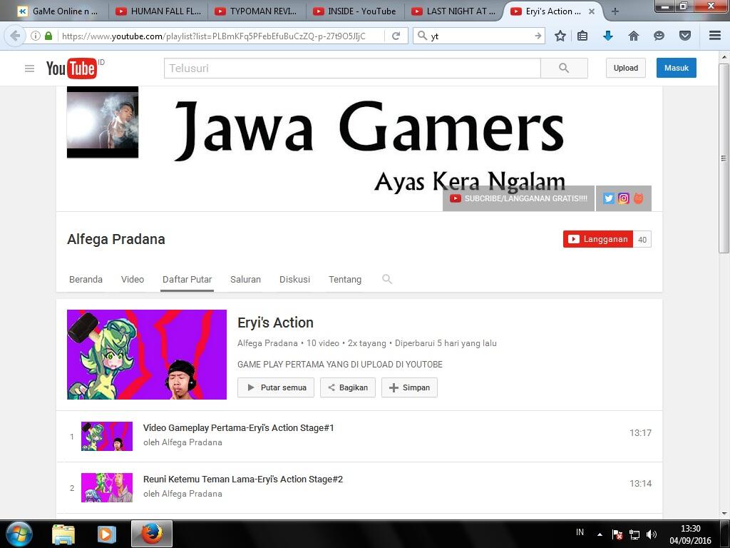This screenshot has height=548, width=730.
Task: Click the volume speaker tray icon
Action: [652, 534]
